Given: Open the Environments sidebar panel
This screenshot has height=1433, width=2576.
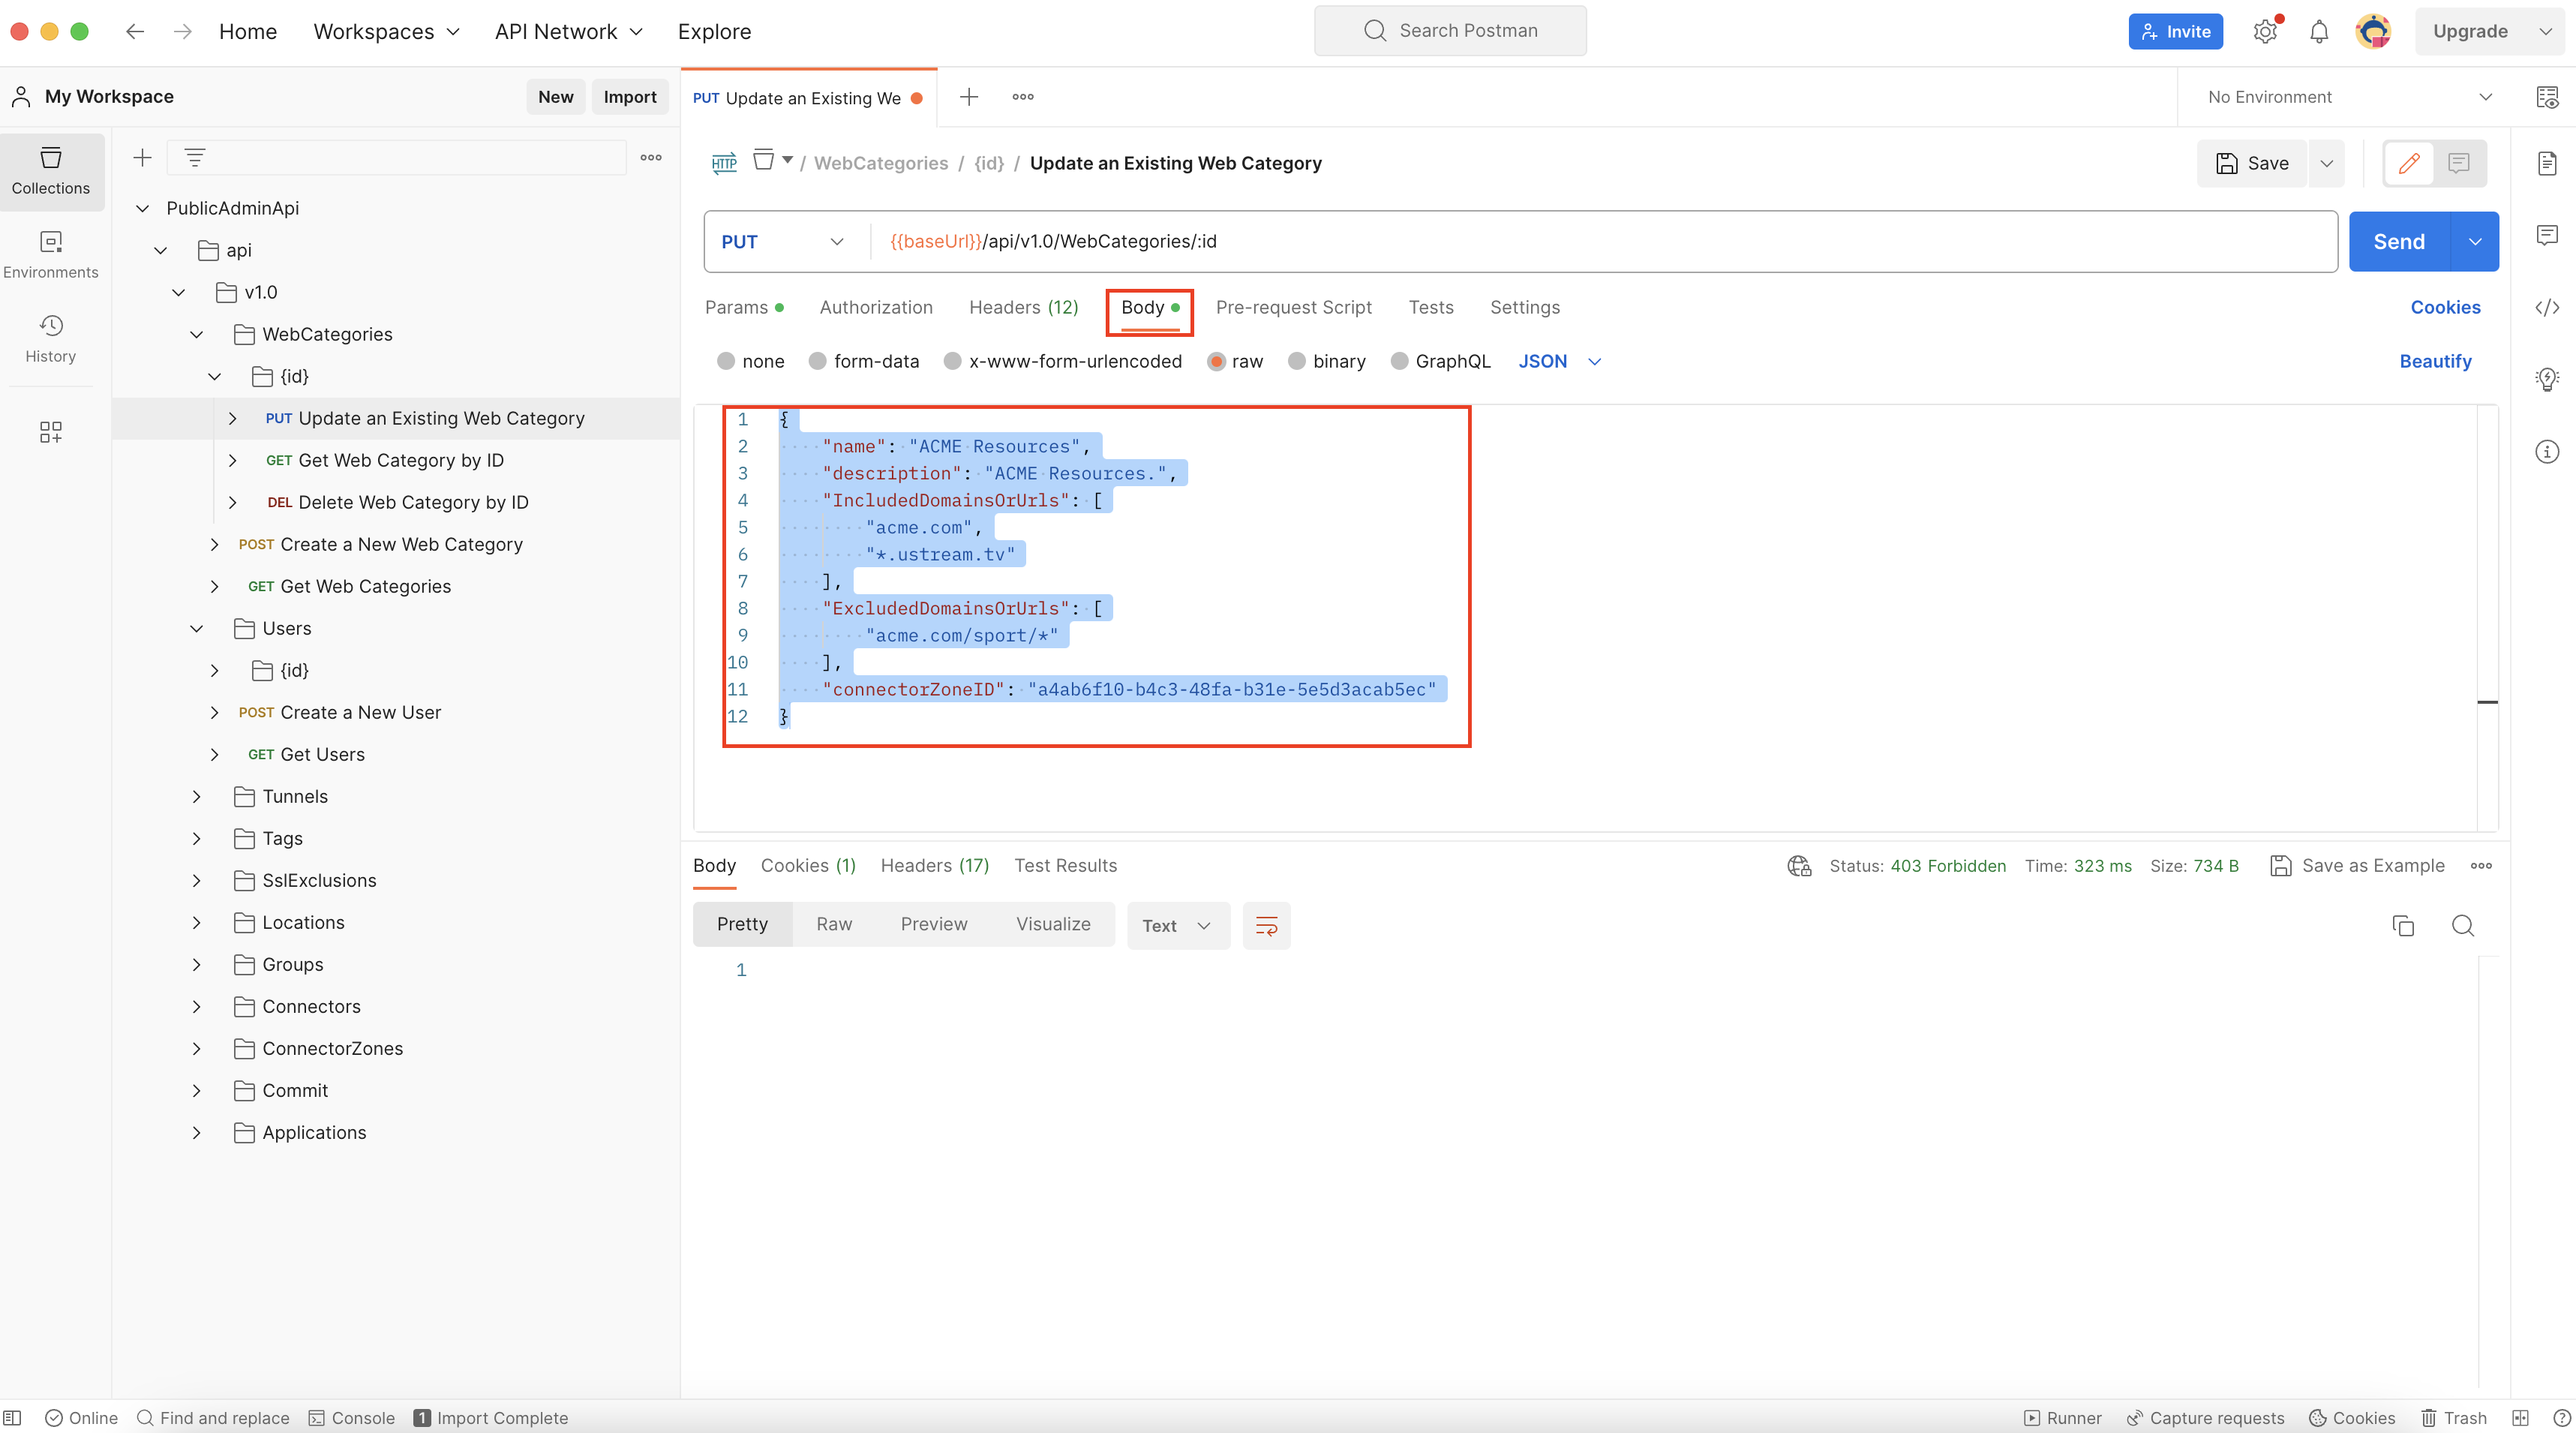Looking at the screenshot, I should [50, 254].
